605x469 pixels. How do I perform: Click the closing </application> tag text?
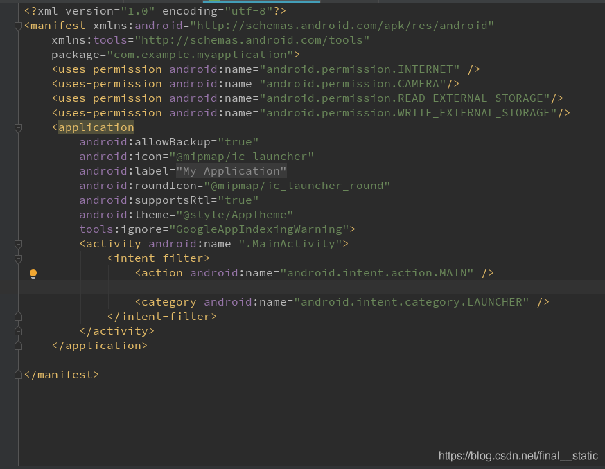100,346
